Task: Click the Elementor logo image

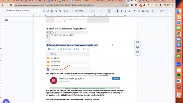Action: [53, 80]
